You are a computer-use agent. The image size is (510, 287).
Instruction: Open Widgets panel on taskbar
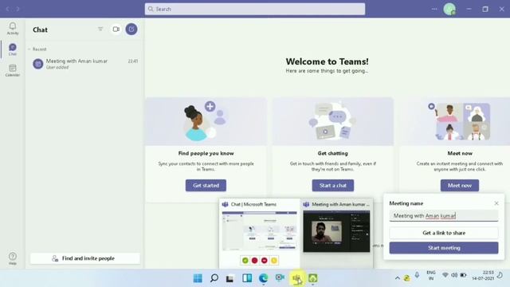tap(247, 278)
